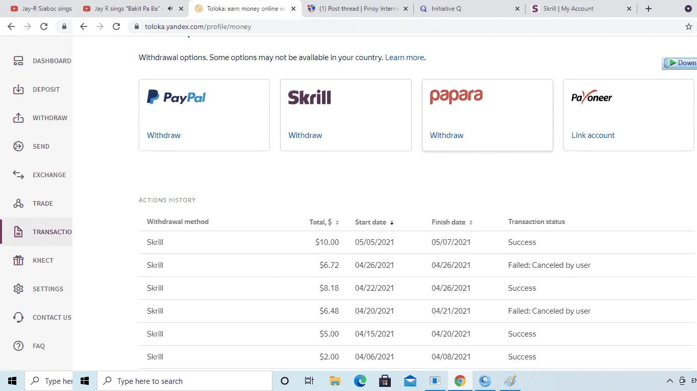Bookmark this page with the star icon
Image resolution: width=697 pixels, height=391 pixels.
coord(688,26)
